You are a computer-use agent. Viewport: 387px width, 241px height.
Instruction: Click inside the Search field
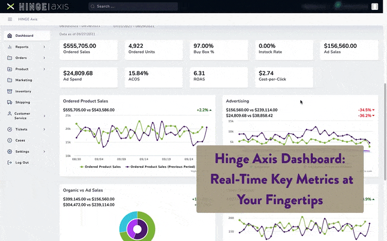tap(133, 7)
